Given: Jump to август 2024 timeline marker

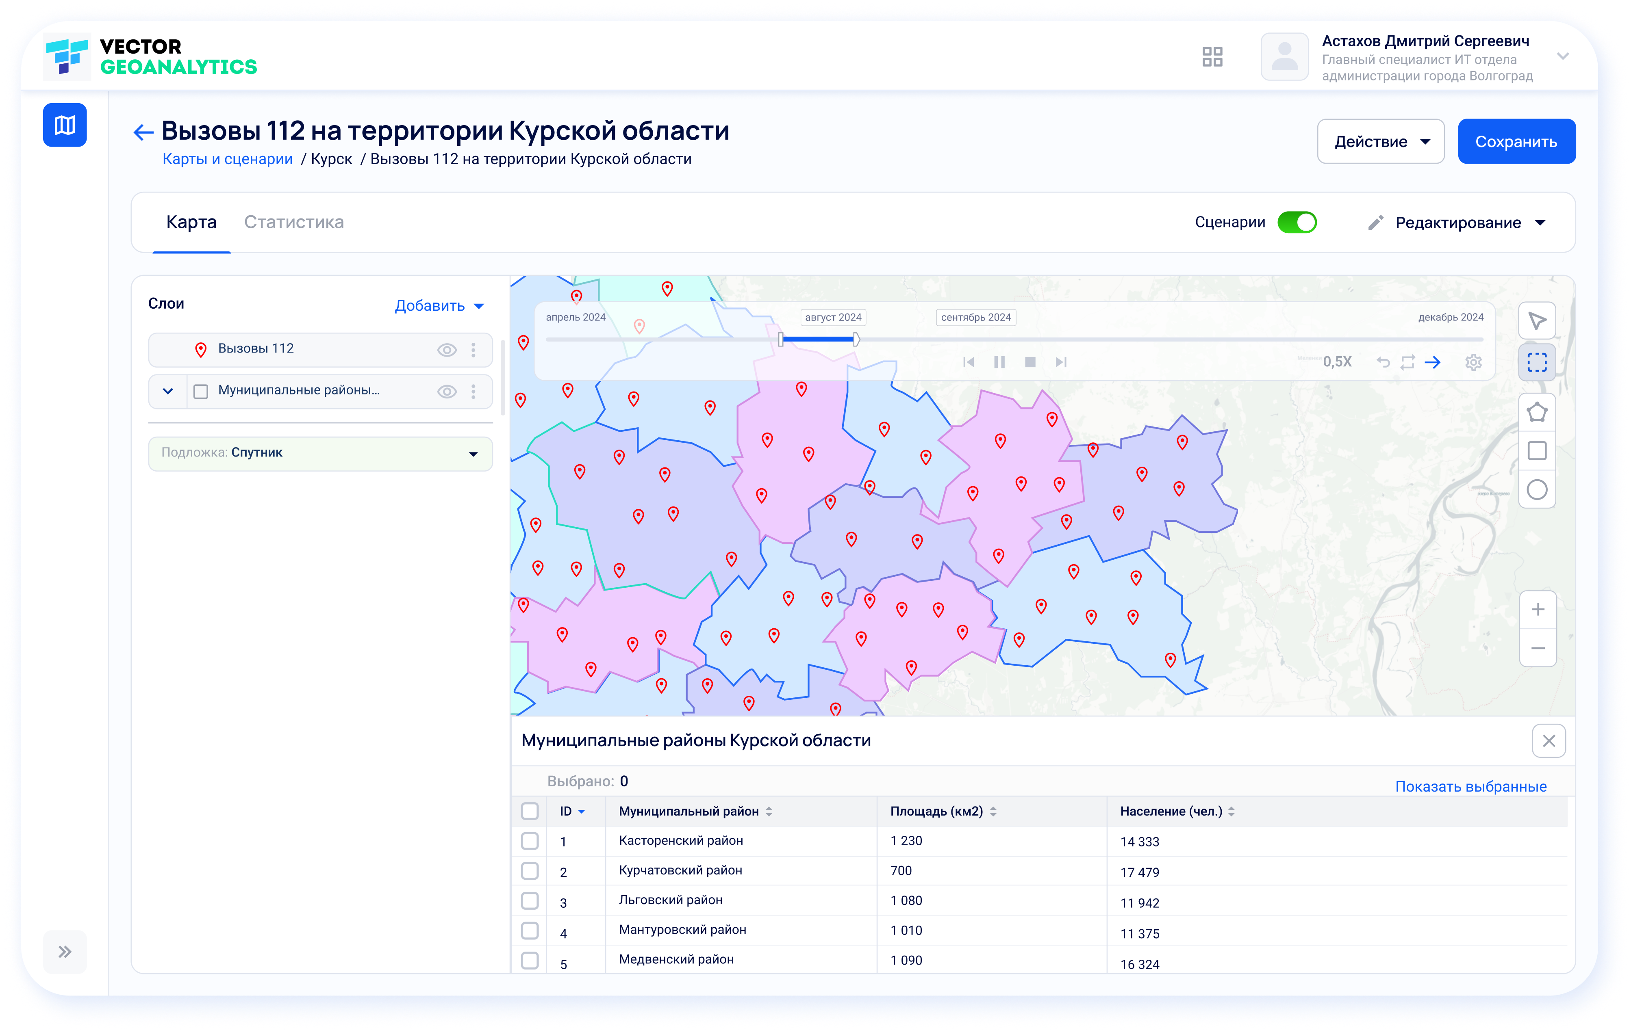Looking at the screenshot, I should pyautogui.click(x=833, y=317).
